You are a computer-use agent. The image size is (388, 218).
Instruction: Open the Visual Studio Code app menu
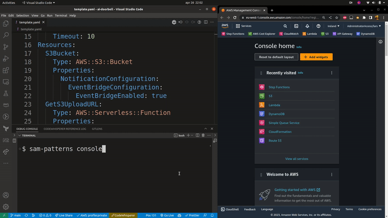pyautogui.click(x=39, y=3)
